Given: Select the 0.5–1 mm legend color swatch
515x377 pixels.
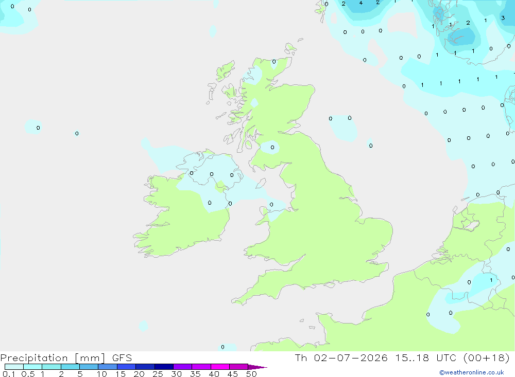Looking at the screenshot, I should [33, 367].
